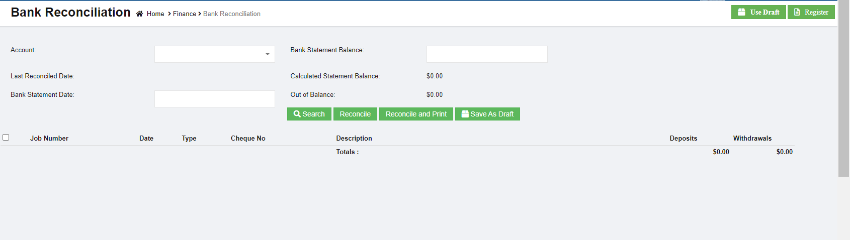Click the Bank Statement Date input
The width and height of the screenshot is (850, 240).
click(x=214, y=99)
